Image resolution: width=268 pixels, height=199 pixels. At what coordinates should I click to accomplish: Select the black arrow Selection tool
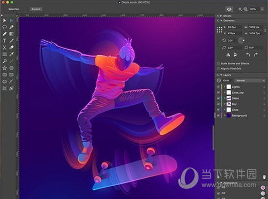[x=4, y=20]
